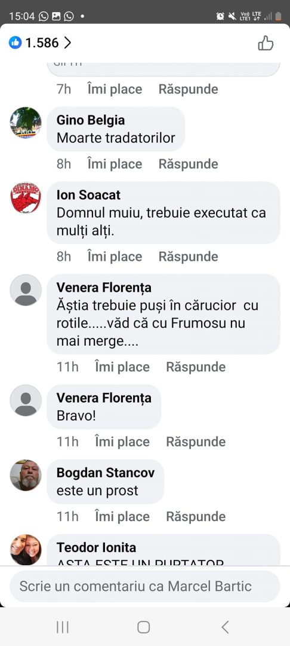Reply to Gino Belgia with 'Răspunde'
The width and height of the screenshot is (290, 646).
point(188,164)
